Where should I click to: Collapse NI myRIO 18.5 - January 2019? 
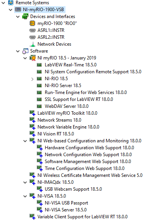pyautogui.click(x=25, y=58)
